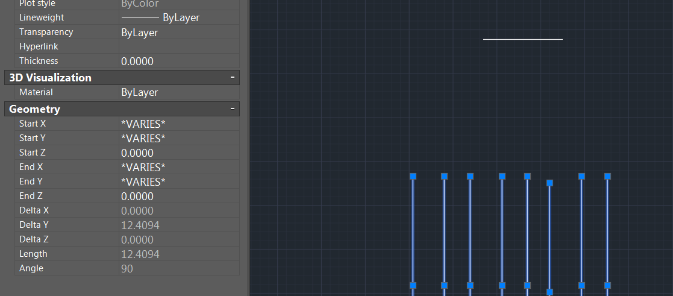This screenshot has height=296, width=673.
Task: Click top grip of the shorter offset line
Action: (x=549, y=183)
